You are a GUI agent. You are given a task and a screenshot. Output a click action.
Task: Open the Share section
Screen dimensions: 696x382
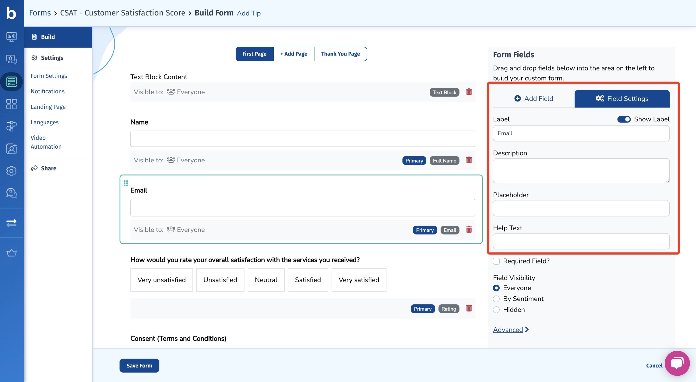(x=48, y=168)
